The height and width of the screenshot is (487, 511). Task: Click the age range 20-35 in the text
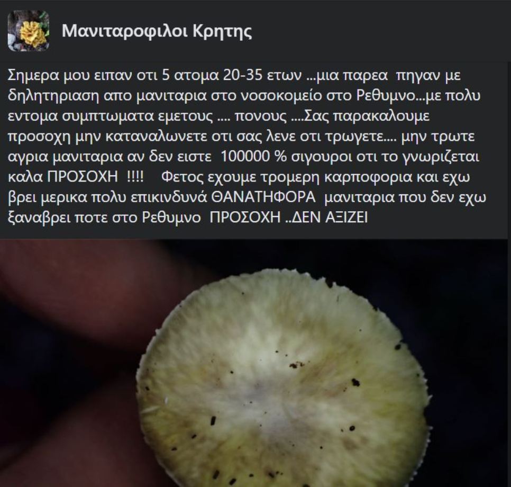242,76
